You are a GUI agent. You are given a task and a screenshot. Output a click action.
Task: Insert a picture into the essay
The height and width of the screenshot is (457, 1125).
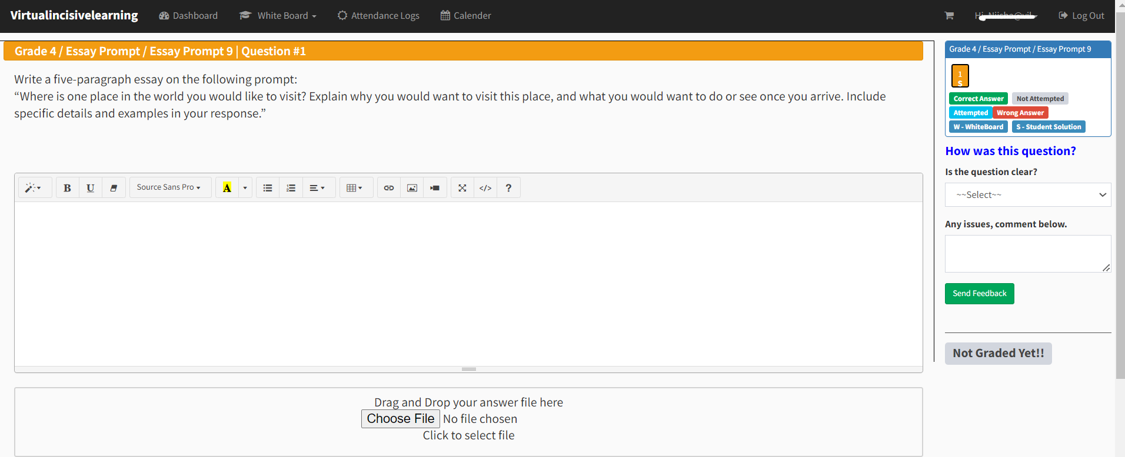[412, 188]
